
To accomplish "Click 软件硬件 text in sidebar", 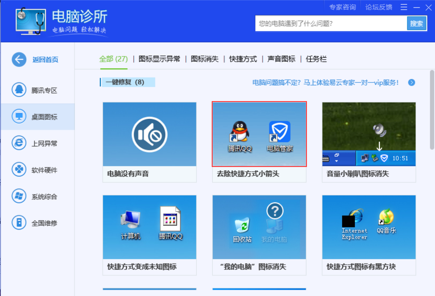I will [44, 170].
